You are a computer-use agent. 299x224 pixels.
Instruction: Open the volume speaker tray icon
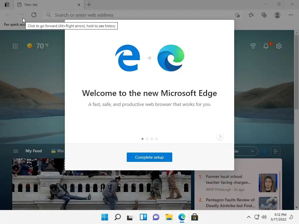point(264,217)
